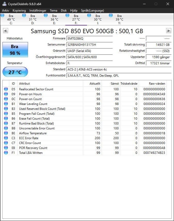
Task: Open the Arkiv menu
Action: point(5,11)
